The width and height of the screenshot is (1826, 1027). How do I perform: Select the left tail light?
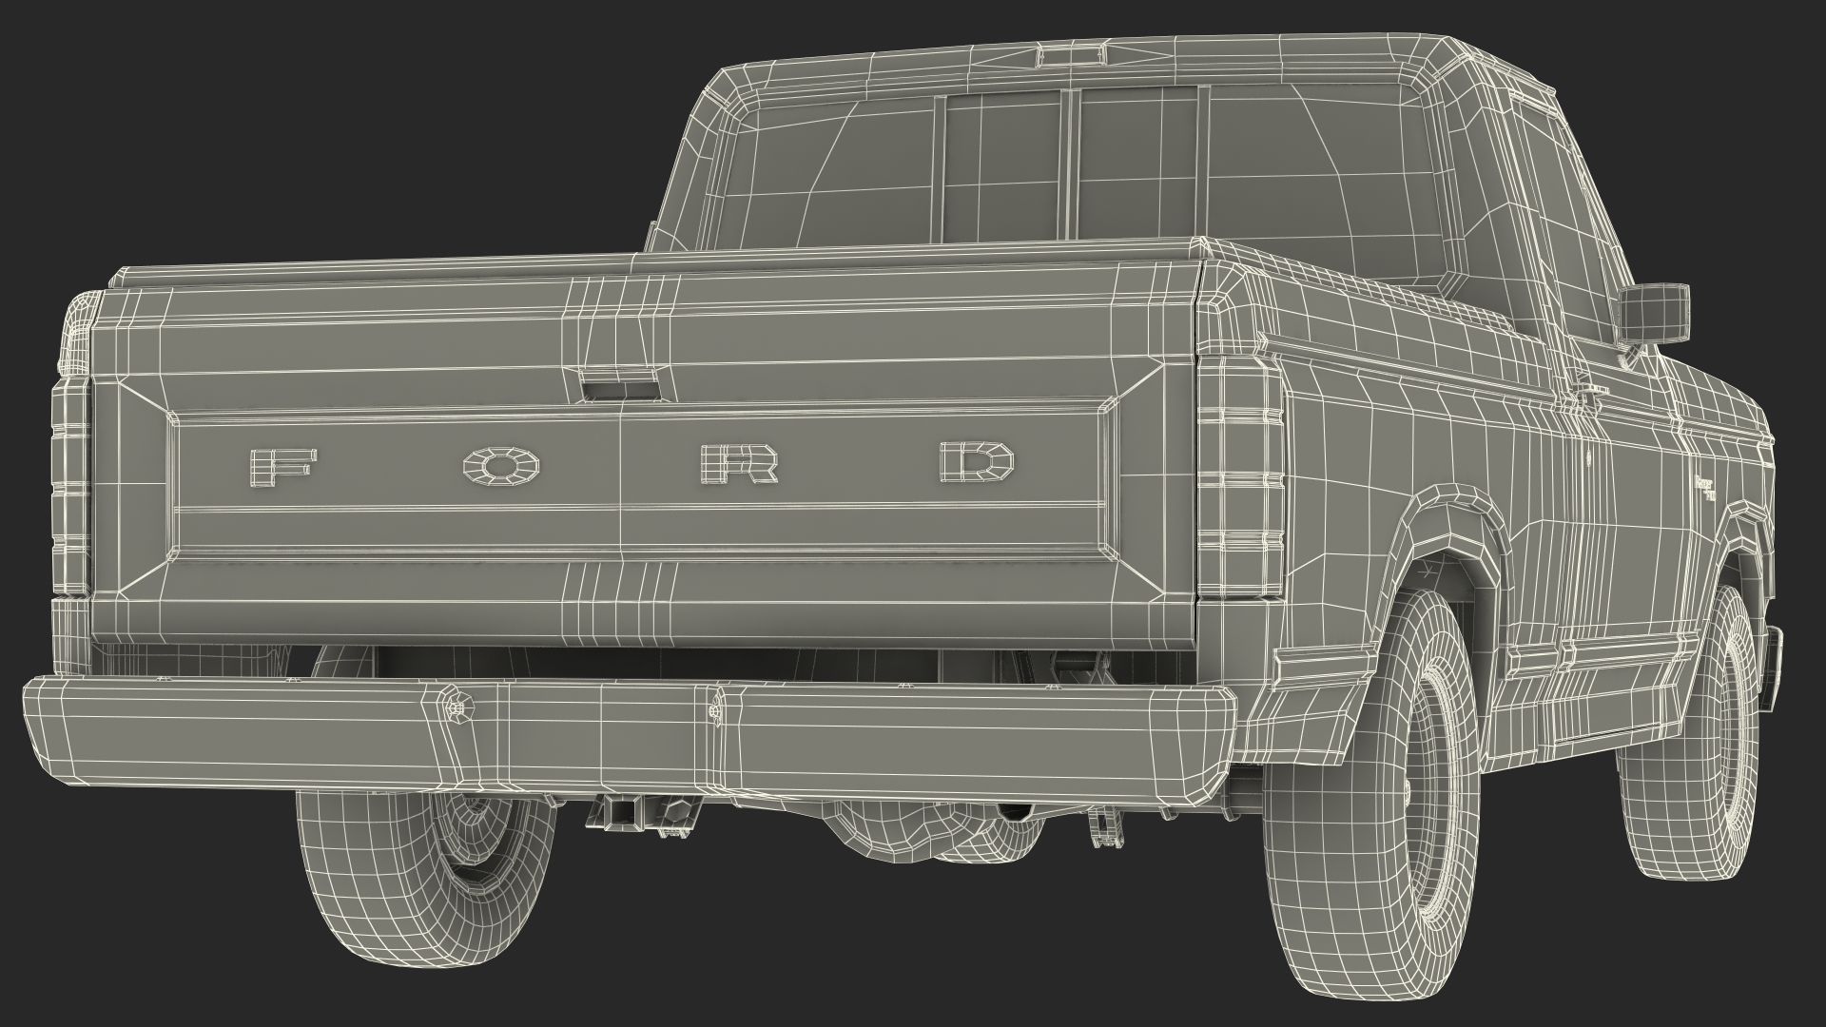point(69,487)
